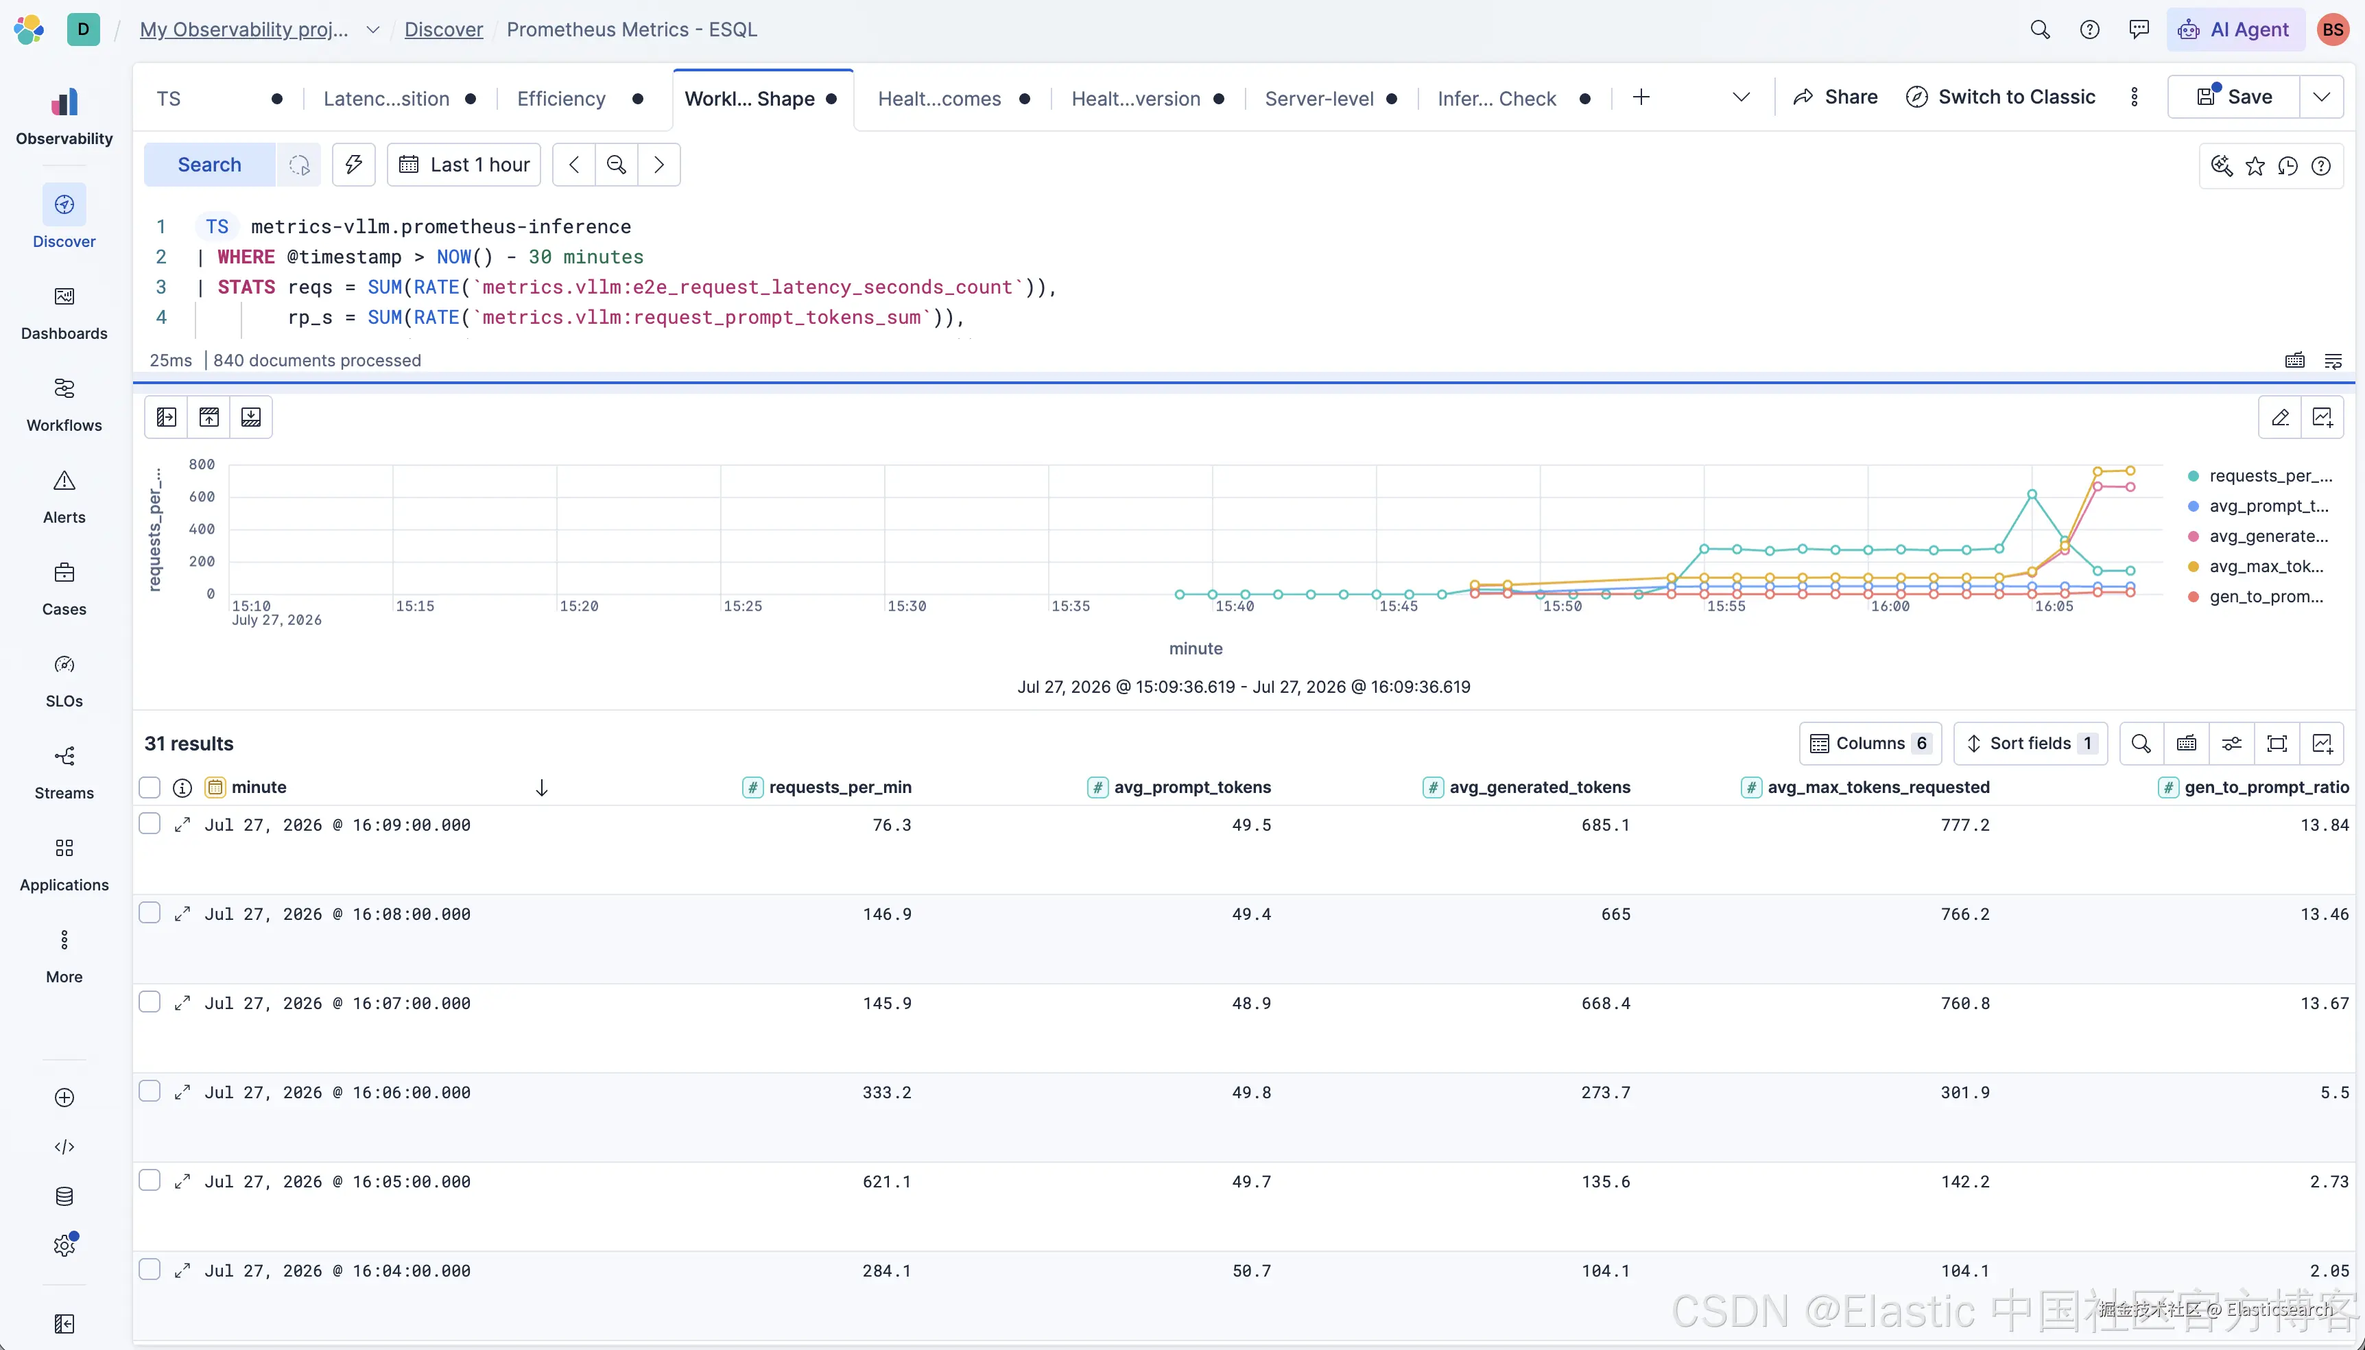Toggle the select all rows checkbox

(x=150, y=788)
